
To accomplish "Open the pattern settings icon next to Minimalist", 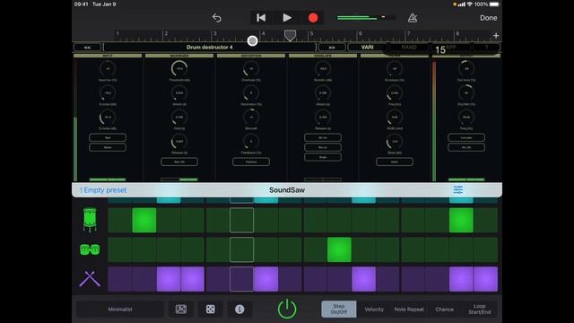I will coord(181,310).
